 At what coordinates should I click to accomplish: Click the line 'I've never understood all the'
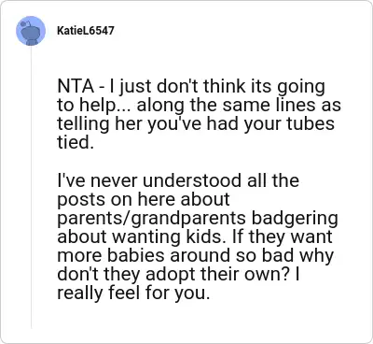(178, 181)
